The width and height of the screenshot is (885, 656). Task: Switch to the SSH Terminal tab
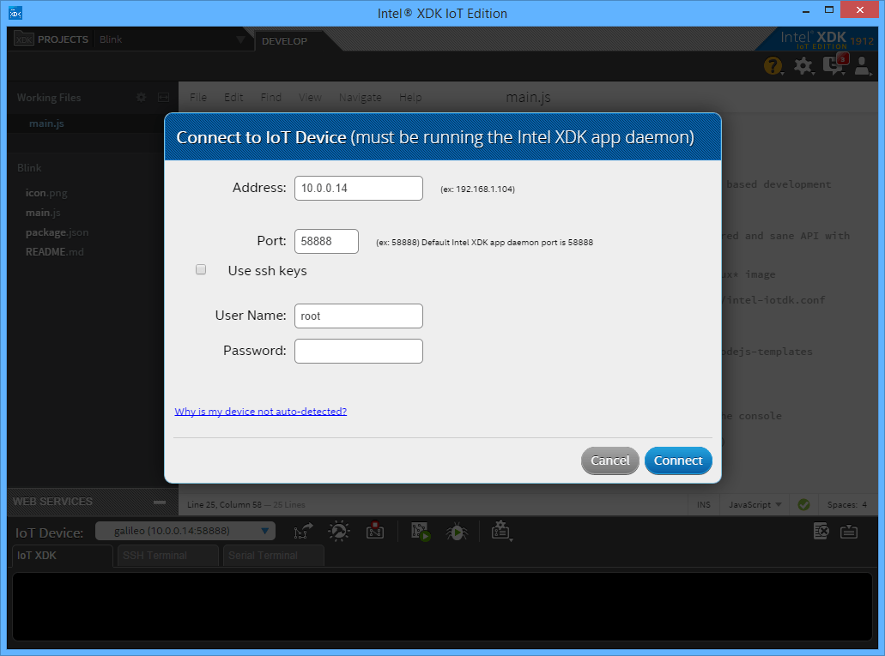coord(168,556)
